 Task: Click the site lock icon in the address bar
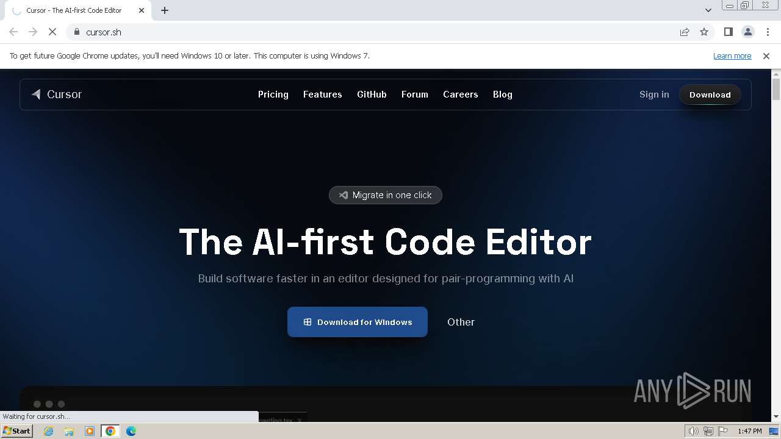(x=77, y=32)
